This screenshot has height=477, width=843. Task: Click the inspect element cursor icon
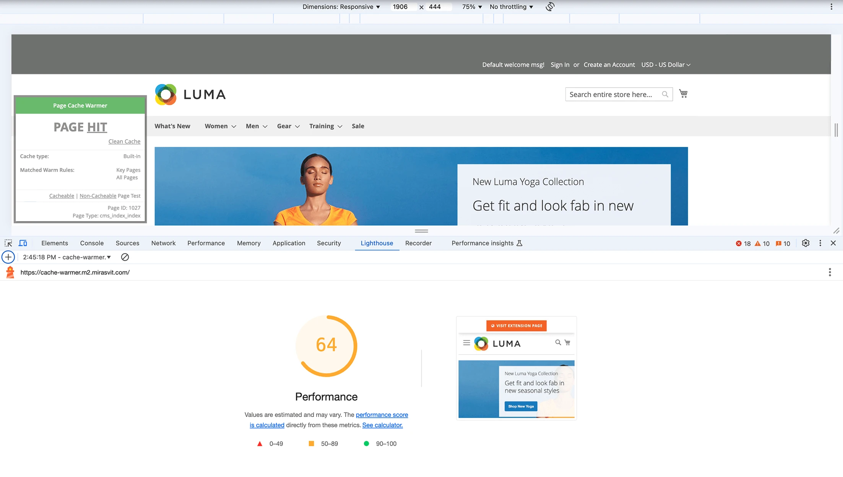point(8,243)
